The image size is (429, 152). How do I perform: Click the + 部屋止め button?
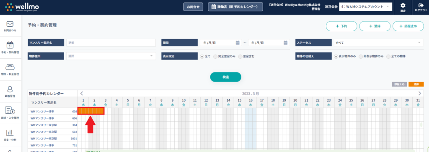pyautogui.click(x=408, y=26)
